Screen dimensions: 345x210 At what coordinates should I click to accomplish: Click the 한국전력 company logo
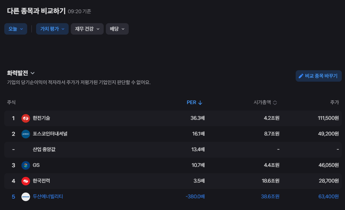point(26,181)
